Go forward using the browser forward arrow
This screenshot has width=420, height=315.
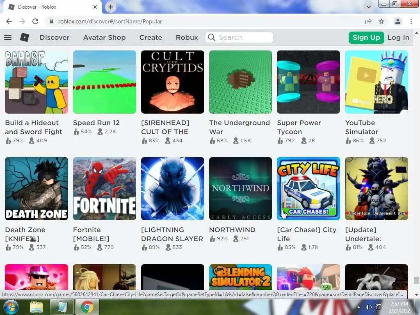[x=22, y=21]
